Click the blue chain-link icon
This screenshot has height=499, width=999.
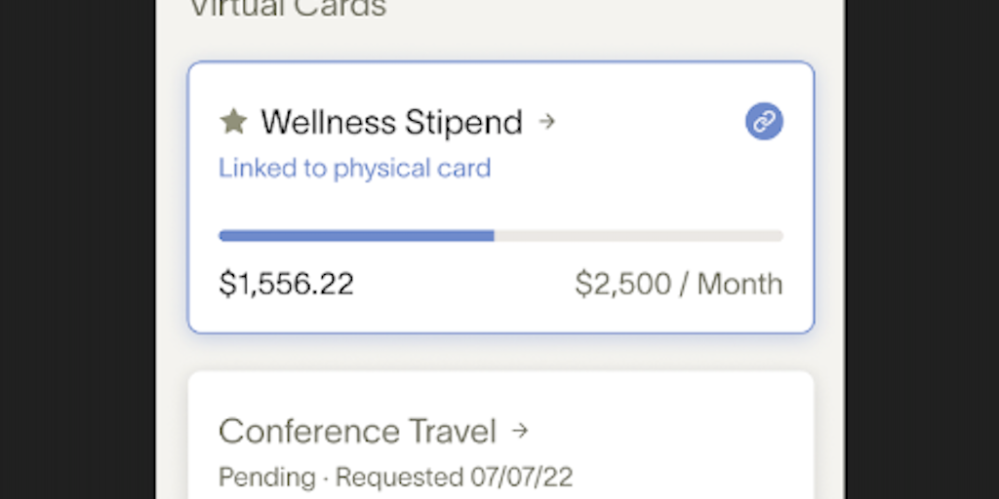(764, 122)
